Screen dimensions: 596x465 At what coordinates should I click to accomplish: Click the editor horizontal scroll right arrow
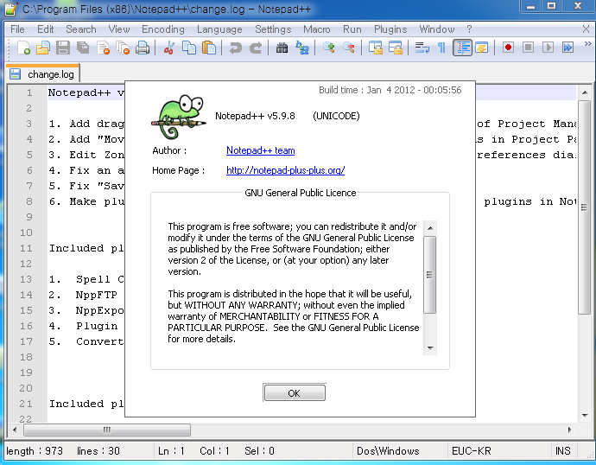tap(570, 430)
